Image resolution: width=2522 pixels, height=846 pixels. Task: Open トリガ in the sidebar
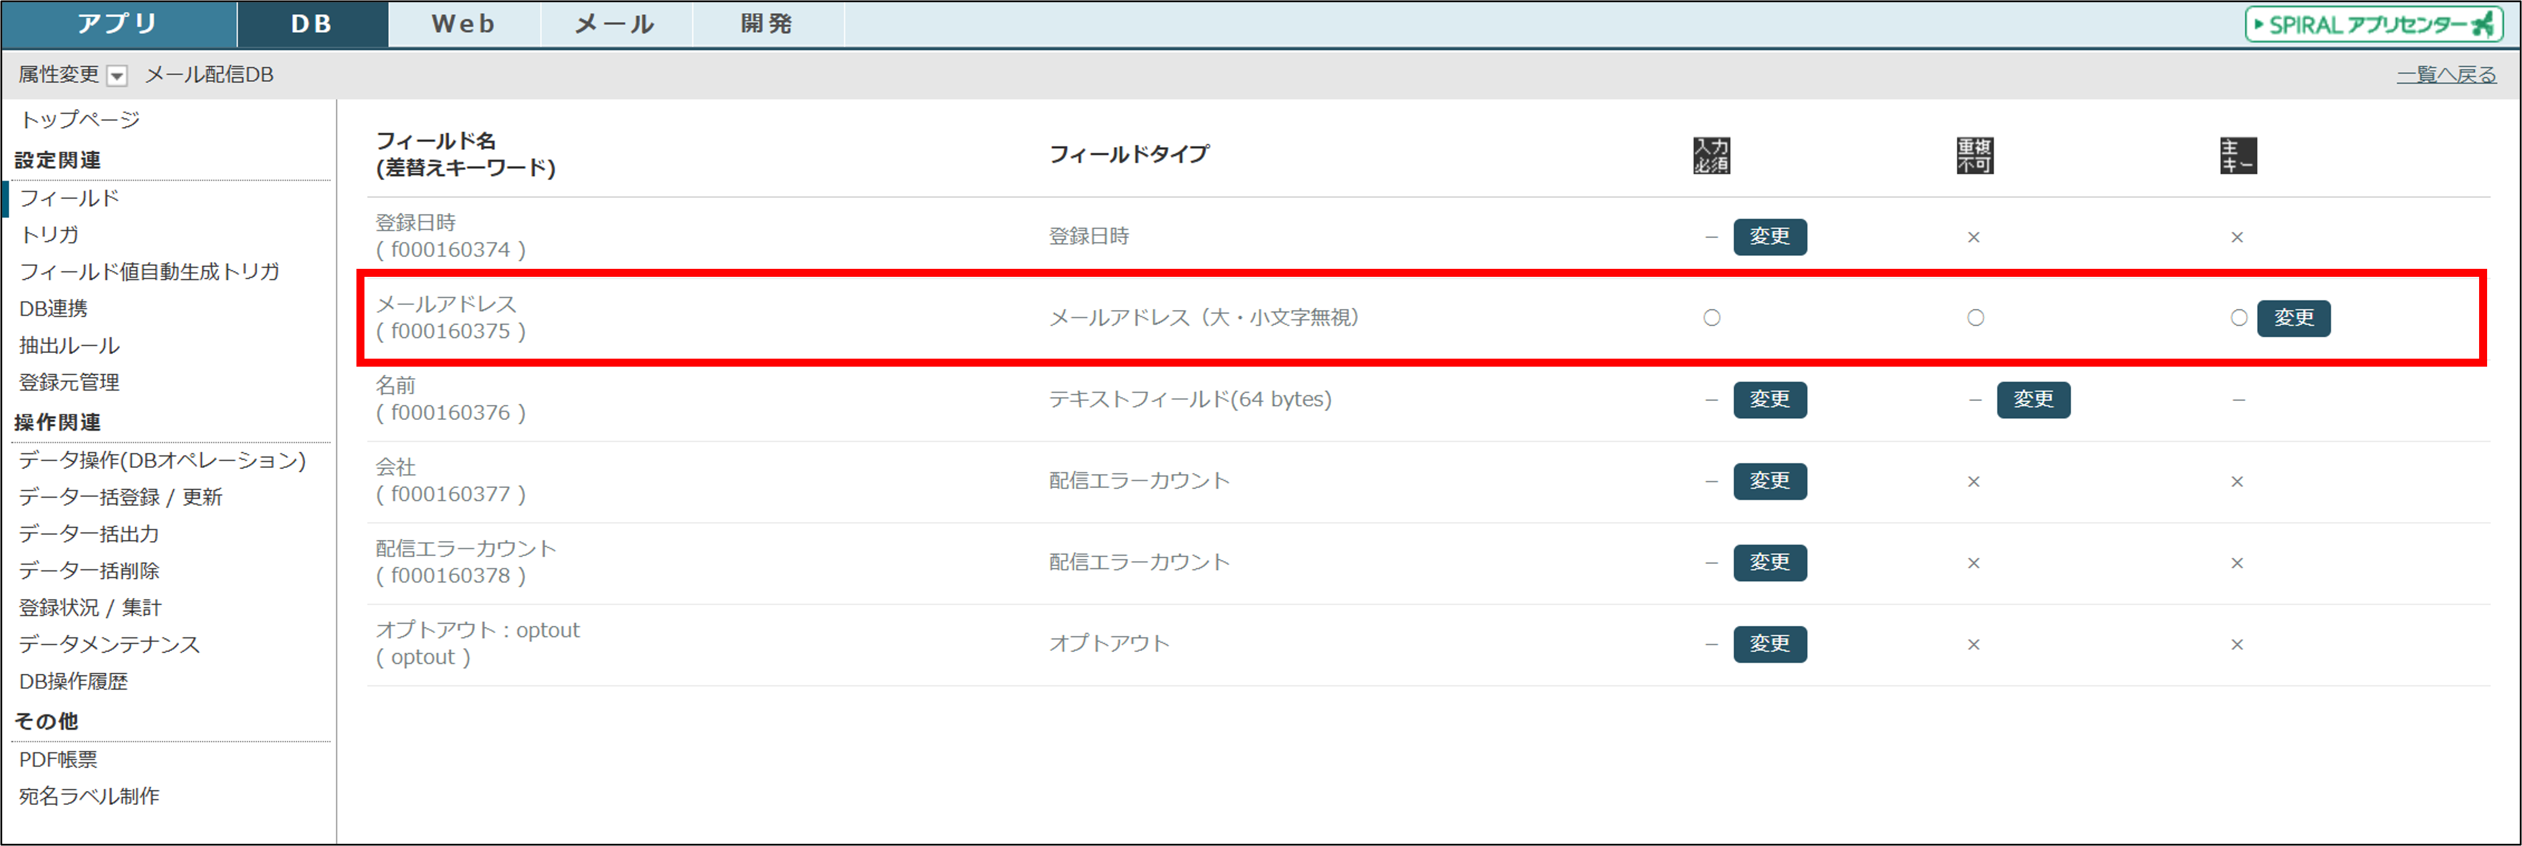click(49, 235)
